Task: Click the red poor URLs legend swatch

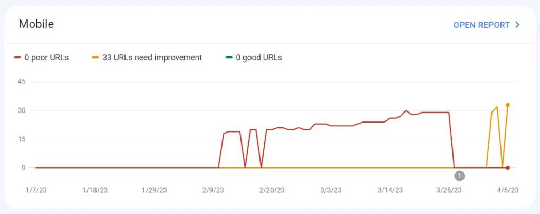Action: [x=17, y=58]
